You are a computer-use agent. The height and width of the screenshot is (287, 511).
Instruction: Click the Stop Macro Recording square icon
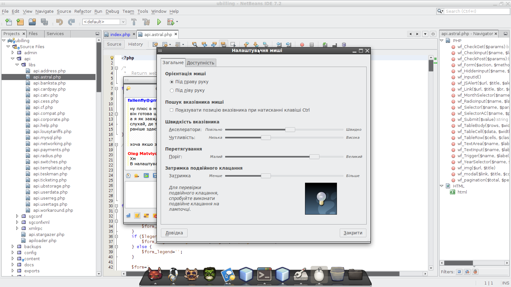(x=312, y=45)
